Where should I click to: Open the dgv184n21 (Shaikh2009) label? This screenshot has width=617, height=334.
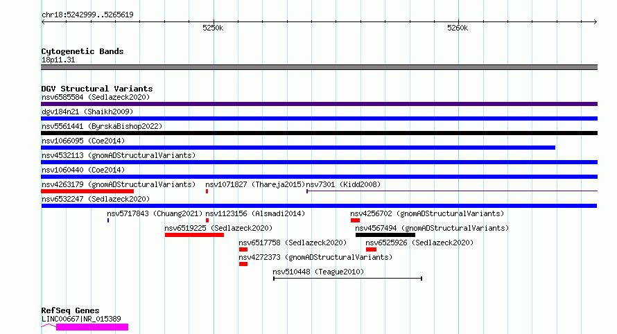87,112
